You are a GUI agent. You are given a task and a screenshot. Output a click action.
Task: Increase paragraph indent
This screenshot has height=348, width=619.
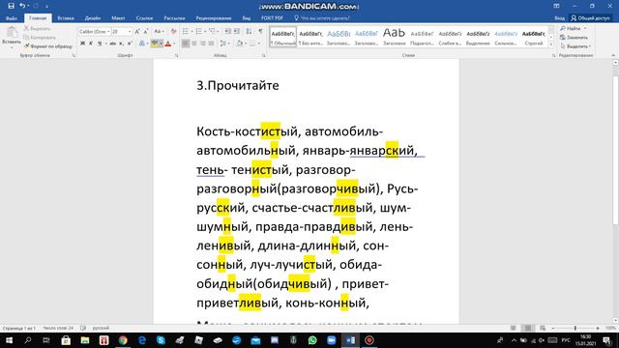click(x=237, y=32)
